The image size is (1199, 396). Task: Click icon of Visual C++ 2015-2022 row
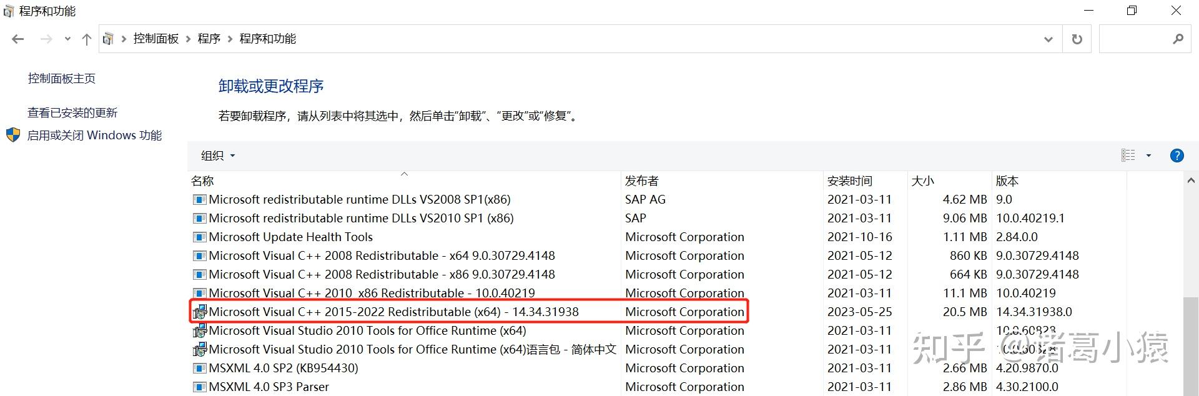click(x=199, y=312)
